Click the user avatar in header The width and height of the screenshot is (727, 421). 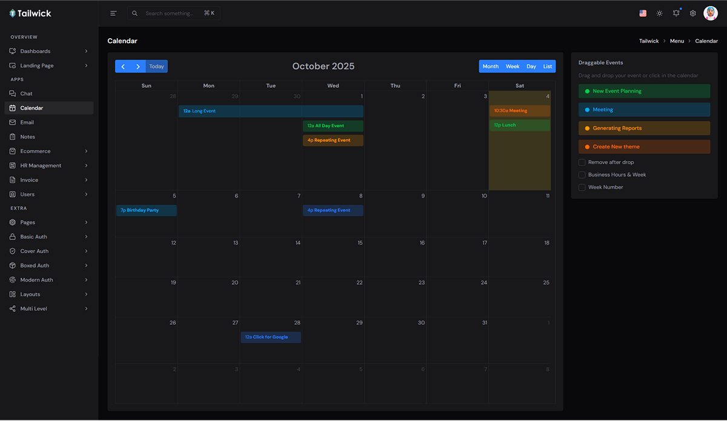click(x=711, y=13)
